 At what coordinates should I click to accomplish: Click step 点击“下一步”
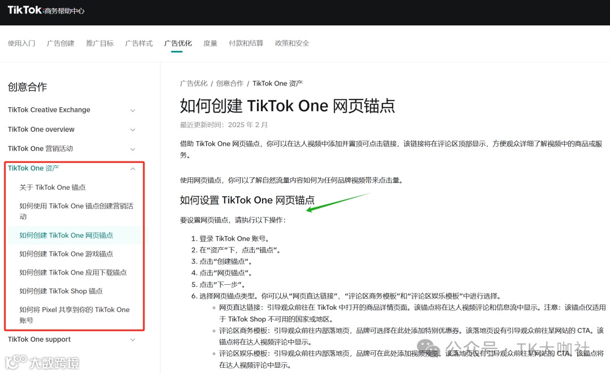click(x=223, y=285)
